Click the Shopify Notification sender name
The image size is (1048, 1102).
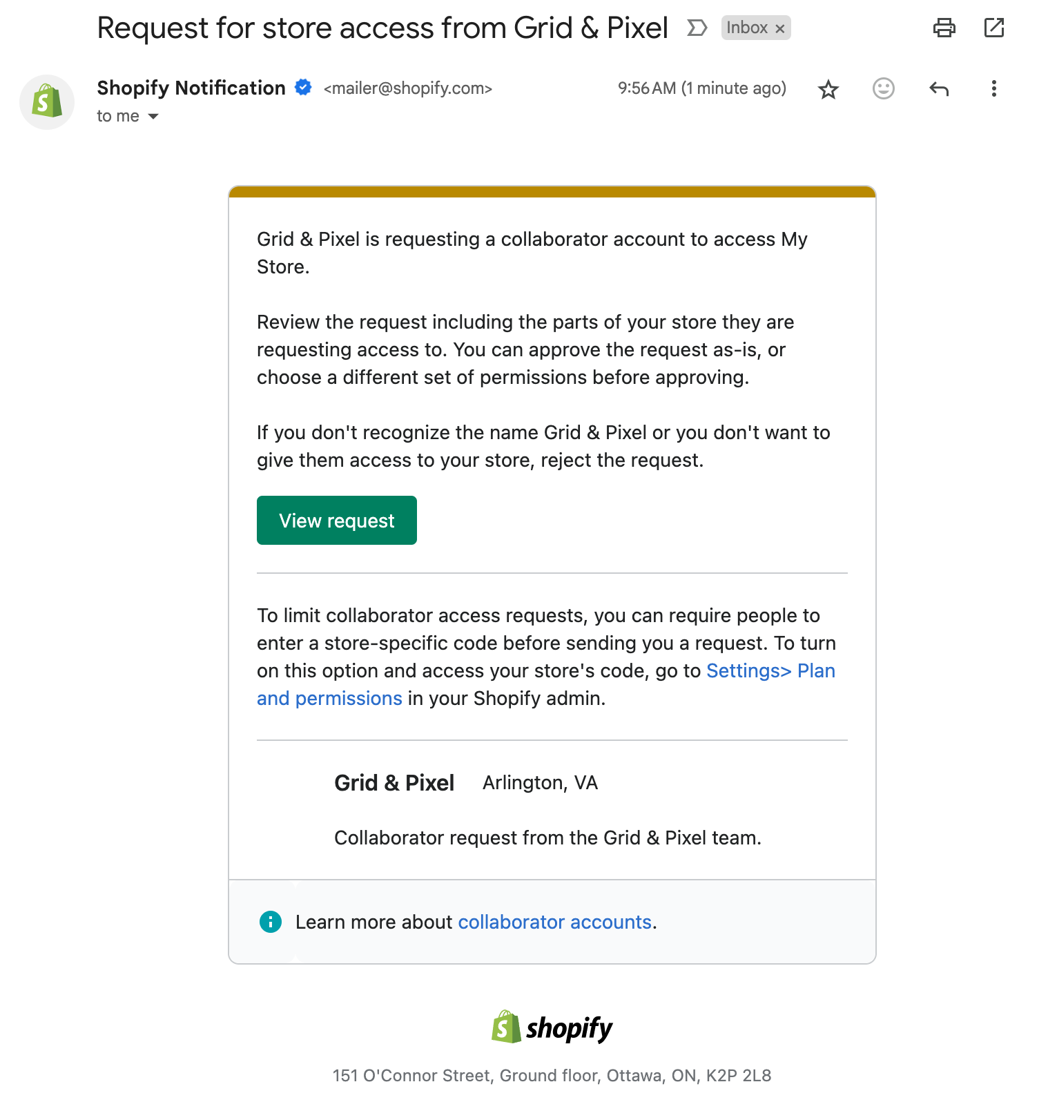tap(191, 88)
